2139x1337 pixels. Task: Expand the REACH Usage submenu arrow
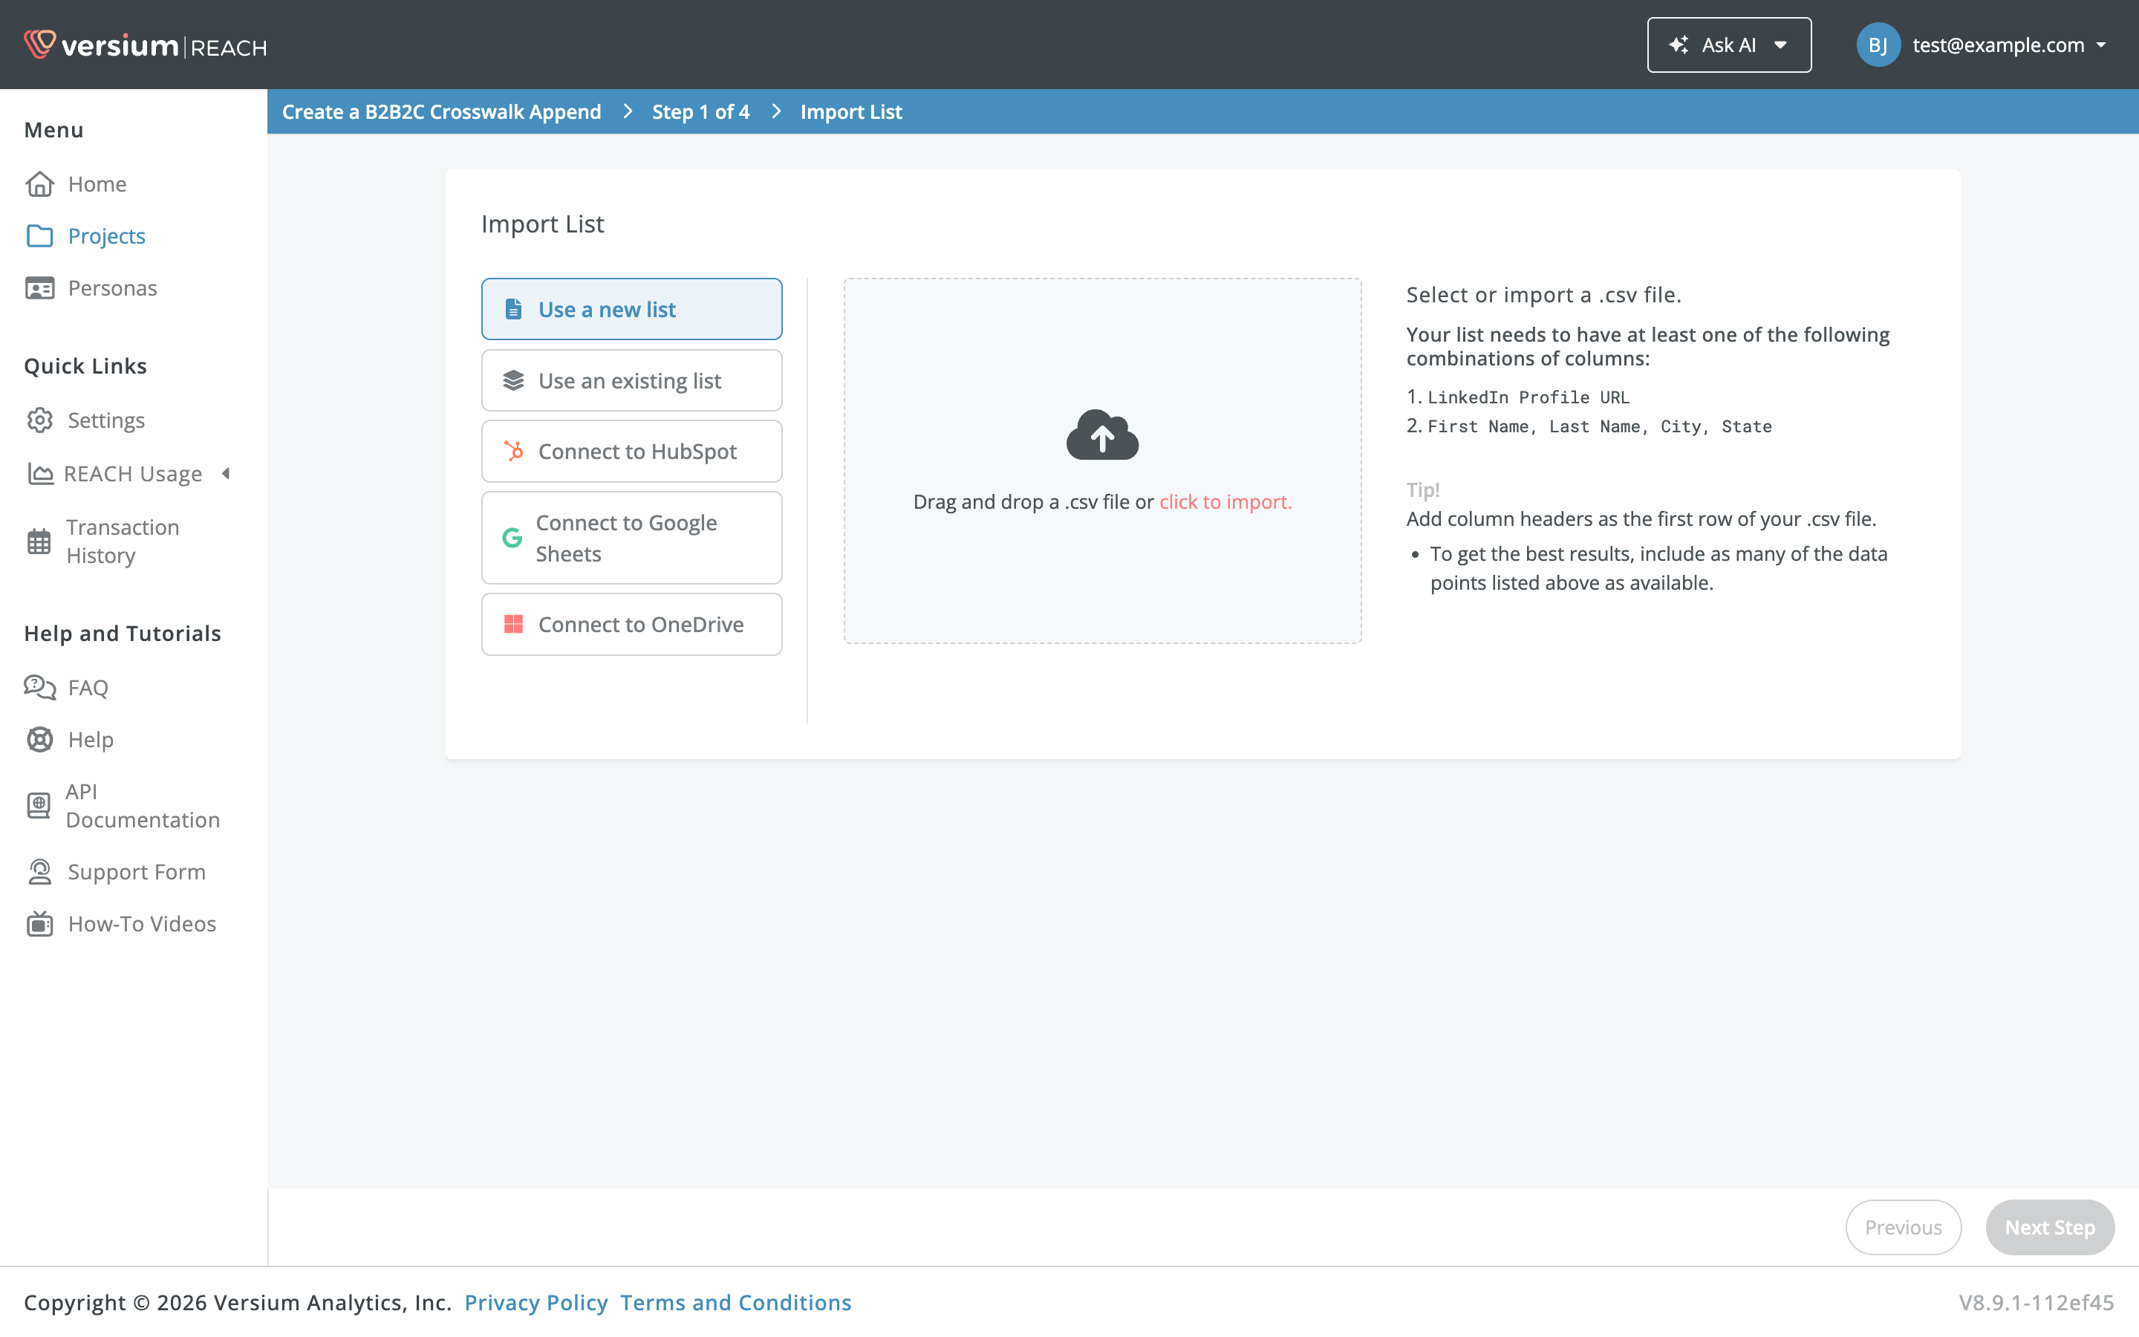(x=227, y=474)
